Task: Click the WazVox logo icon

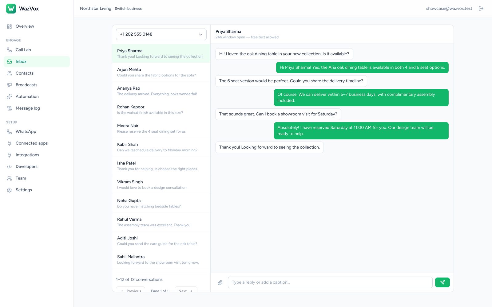Action: pyautogui.click(x=11, y=9)
